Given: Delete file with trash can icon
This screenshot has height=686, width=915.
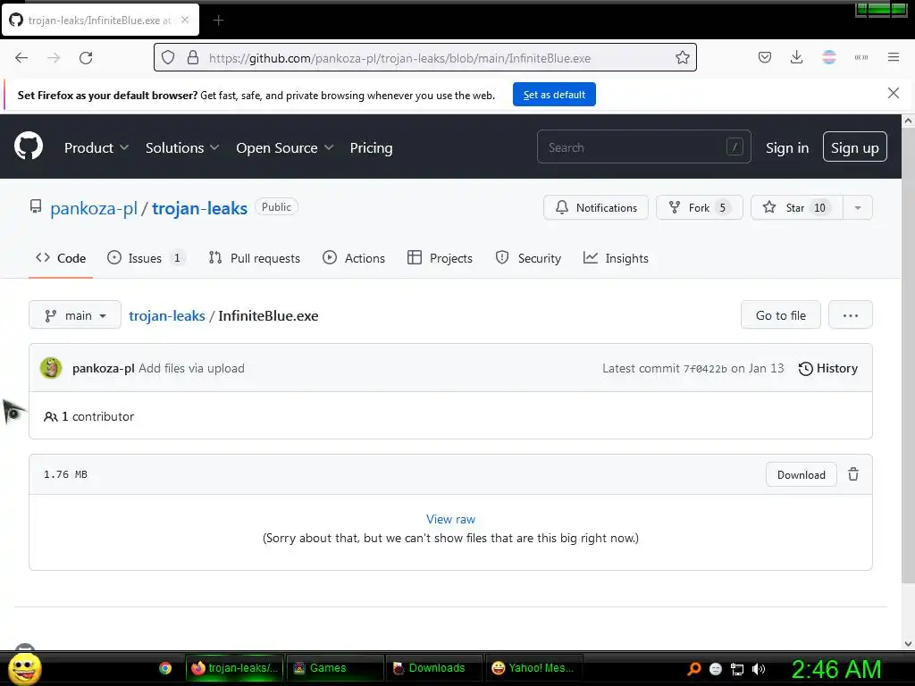Looking at the screenshot, I should (853, 474).
